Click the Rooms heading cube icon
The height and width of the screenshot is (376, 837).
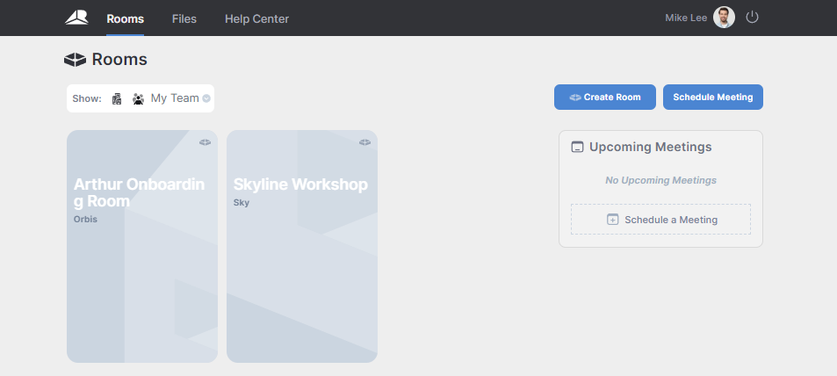pos(75,60)
